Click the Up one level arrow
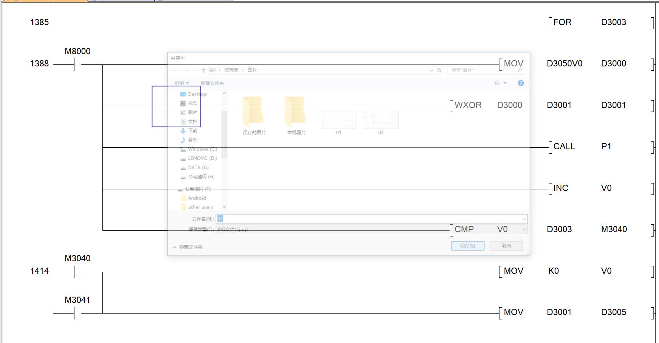Viewport: 659px width, 343px height. [203, 70]
